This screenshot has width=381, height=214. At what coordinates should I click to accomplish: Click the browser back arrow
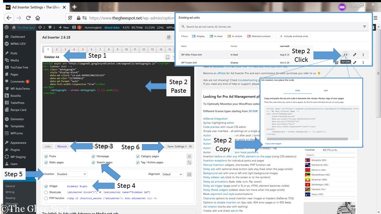click(x=9, y=18)
